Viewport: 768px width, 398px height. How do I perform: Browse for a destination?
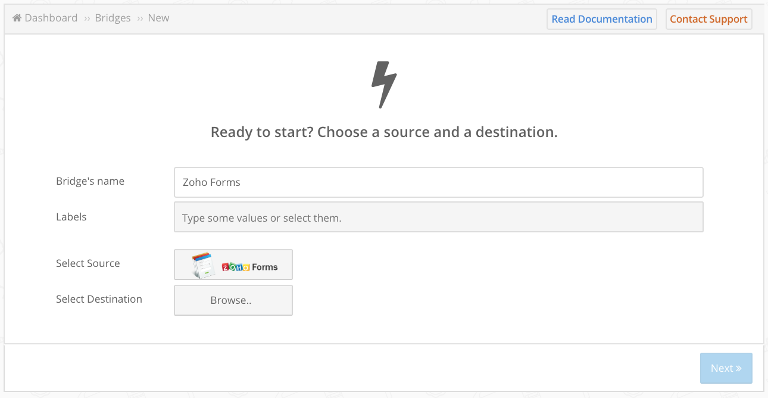click(233, 300)
